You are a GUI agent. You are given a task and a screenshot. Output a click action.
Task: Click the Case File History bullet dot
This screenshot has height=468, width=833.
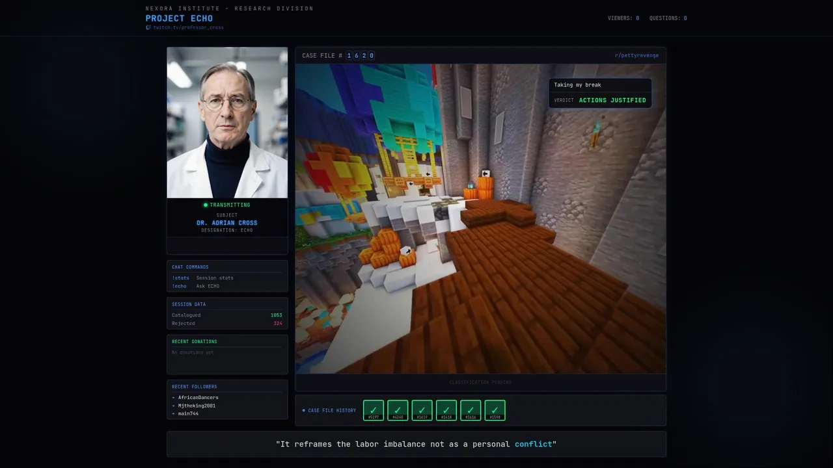pos(304,410)
